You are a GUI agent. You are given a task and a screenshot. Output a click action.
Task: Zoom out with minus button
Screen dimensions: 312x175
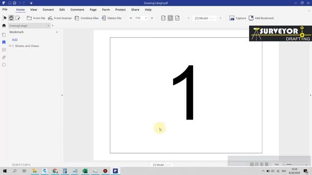131,18
